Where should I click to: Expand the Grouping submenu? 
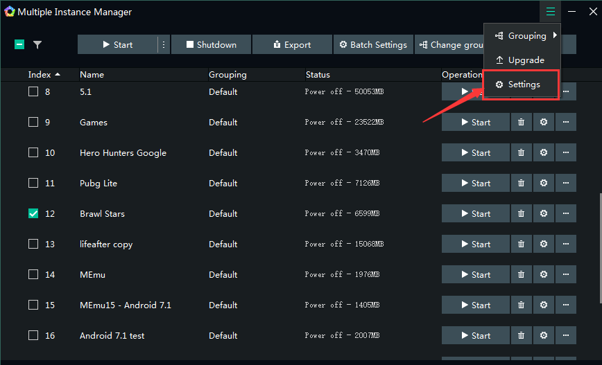522,36
